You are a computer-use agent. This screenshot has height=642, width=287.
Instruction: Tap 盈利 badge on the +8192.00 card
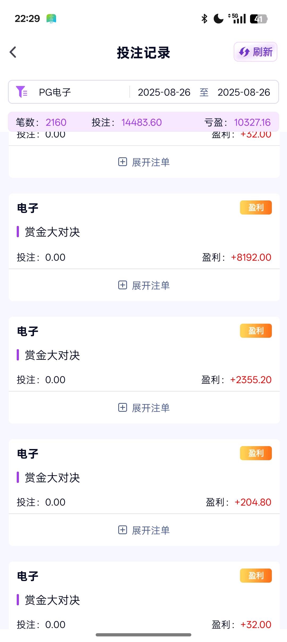point(256,208)
